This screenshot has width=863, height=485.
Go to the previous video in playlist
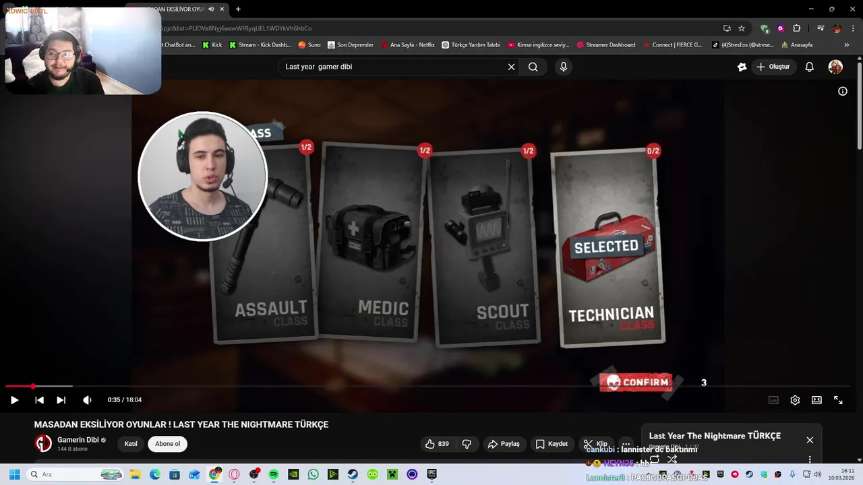39,400
